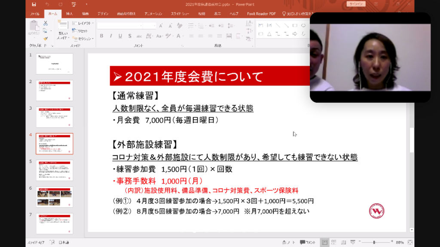Expand the レイアウト layout dropdown

pyautogui.click(x=84, y=23)
